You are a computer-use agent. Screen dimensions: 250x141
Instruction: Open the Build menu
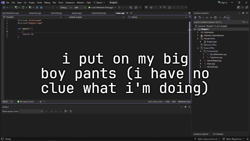click(x=39, y=3)
